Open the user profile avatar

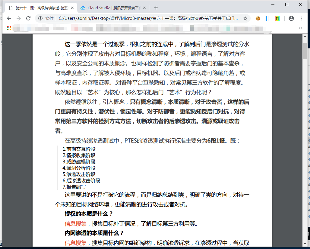coord(291,18)
